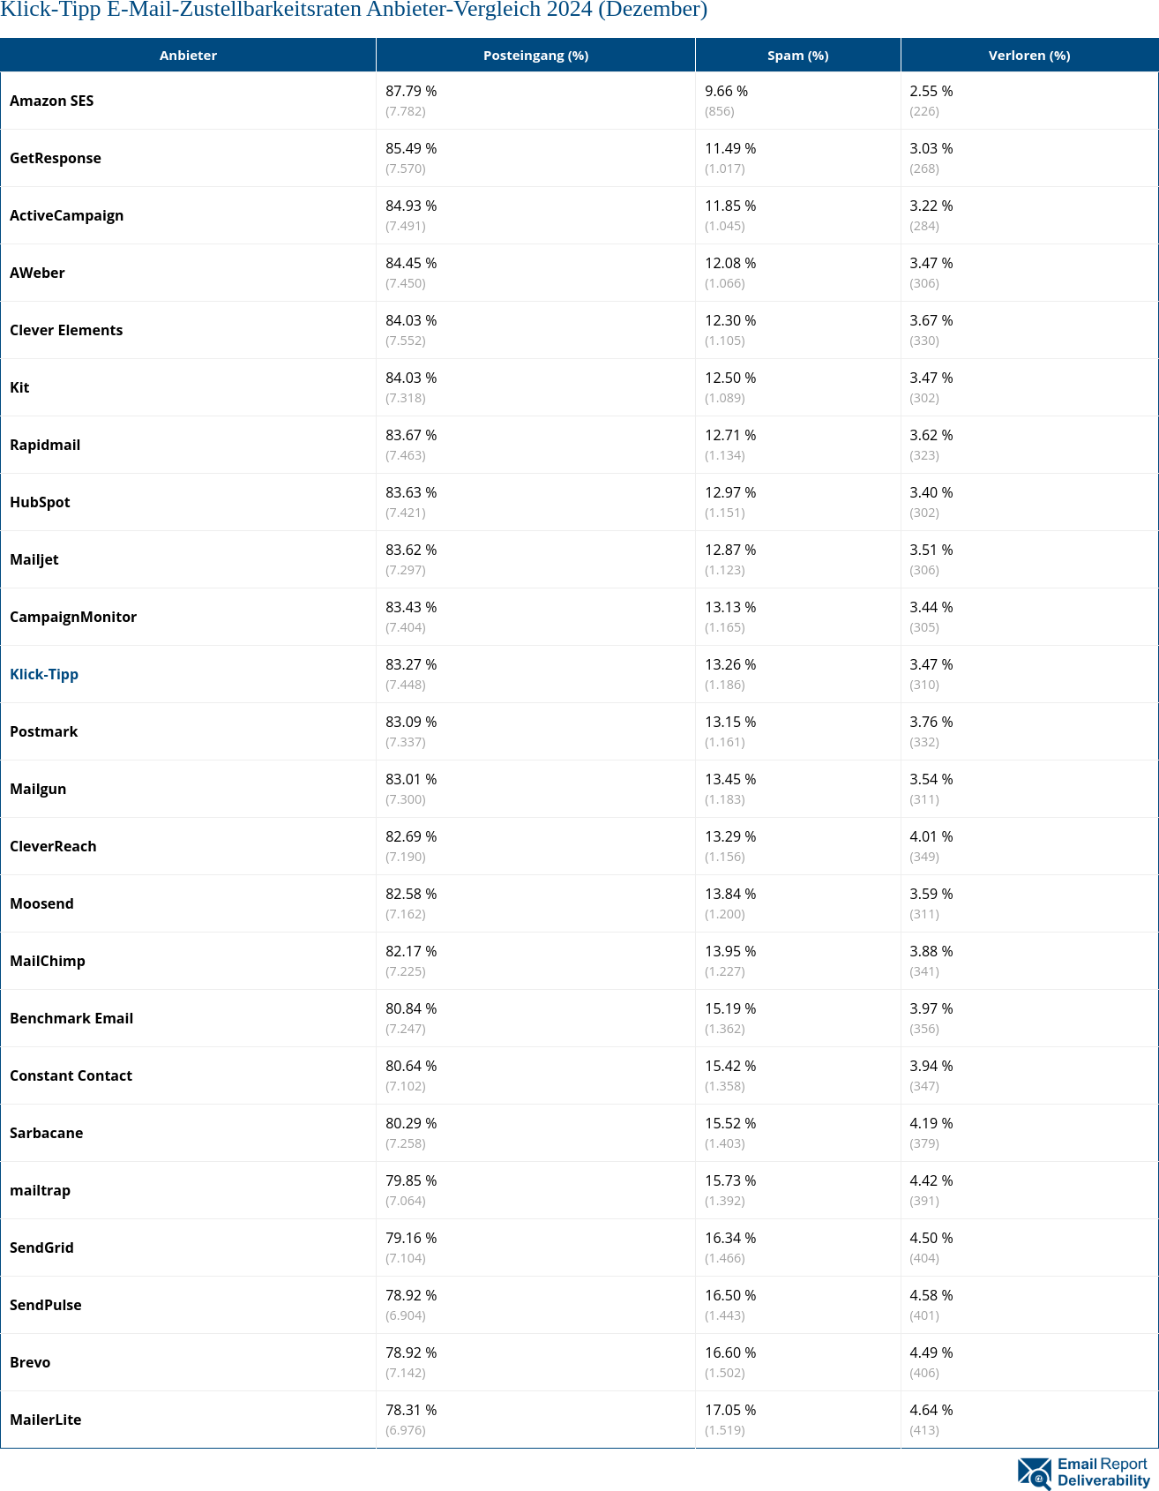This screenshot has width=1159, height=1491.
Task: Sort by the Anbieter column header
Action: [188, 56]
